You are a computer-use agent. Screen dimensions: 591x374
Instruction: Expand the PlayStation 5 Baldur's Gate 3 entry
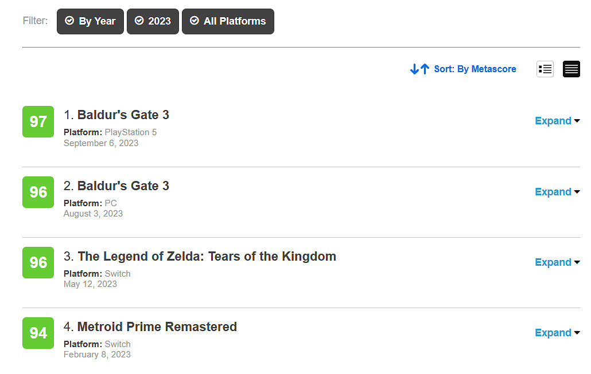557,121
